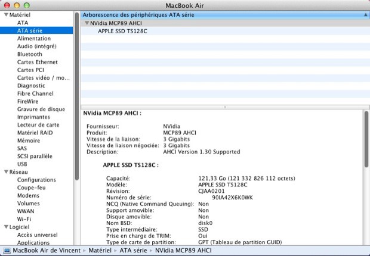This screenshot has height=256, width=370.
Task: Select USB in the hardware list
Action: [22, 164]
